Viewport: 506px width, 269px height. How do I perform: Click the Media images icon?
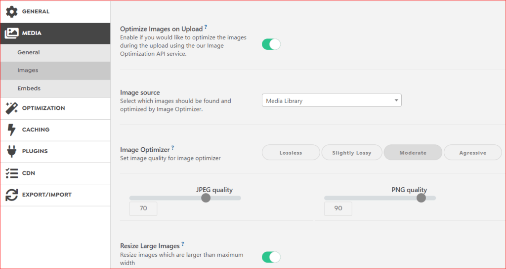pyautogui.click(x=12, y=33)
